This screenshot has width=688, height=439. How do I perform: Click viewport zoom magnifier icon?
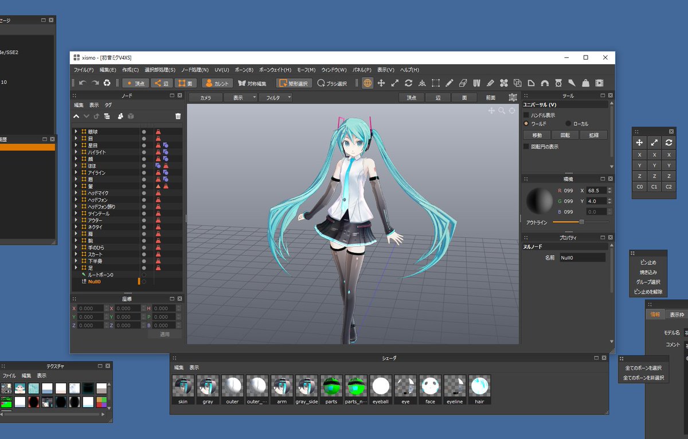[x=502, y=110]
